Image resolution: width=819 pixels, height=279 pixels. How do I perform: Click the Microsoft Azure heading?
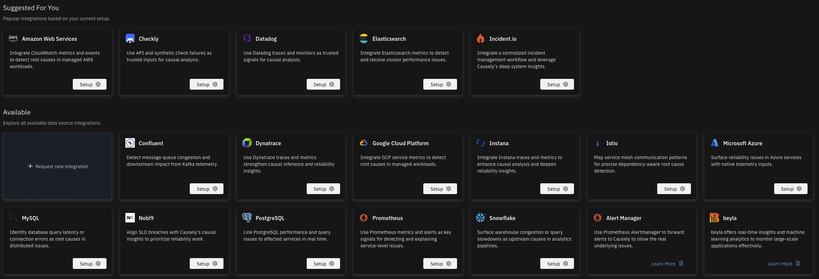pos(743,143)
